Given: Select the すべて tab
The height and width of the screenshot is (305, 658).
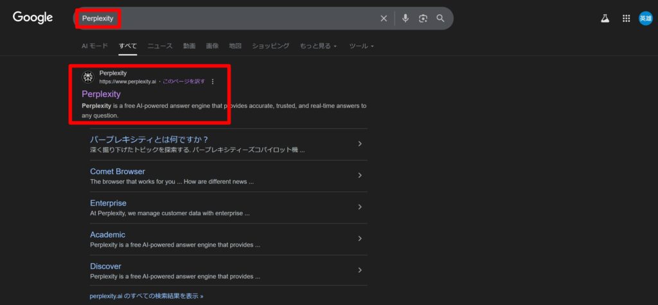Looking at the screenshot, I should tap(128, 46).
